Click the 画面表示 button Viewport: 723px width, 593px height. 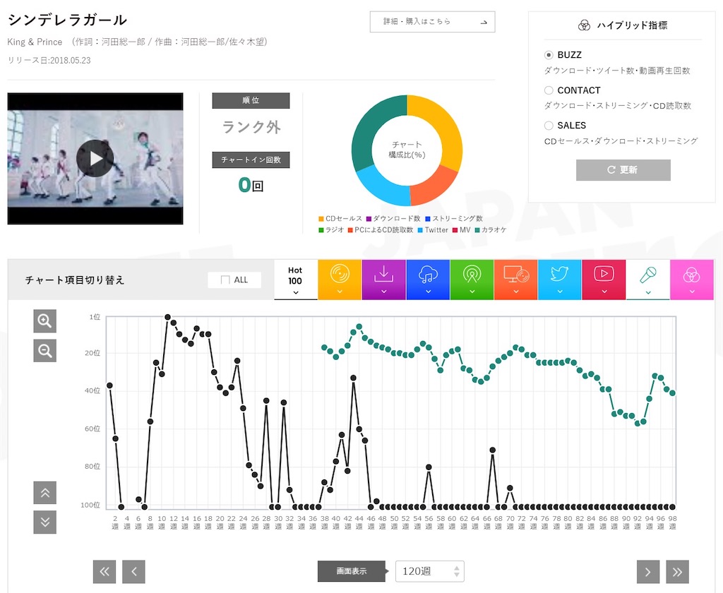pyautogui.click(x=352, y=571)
